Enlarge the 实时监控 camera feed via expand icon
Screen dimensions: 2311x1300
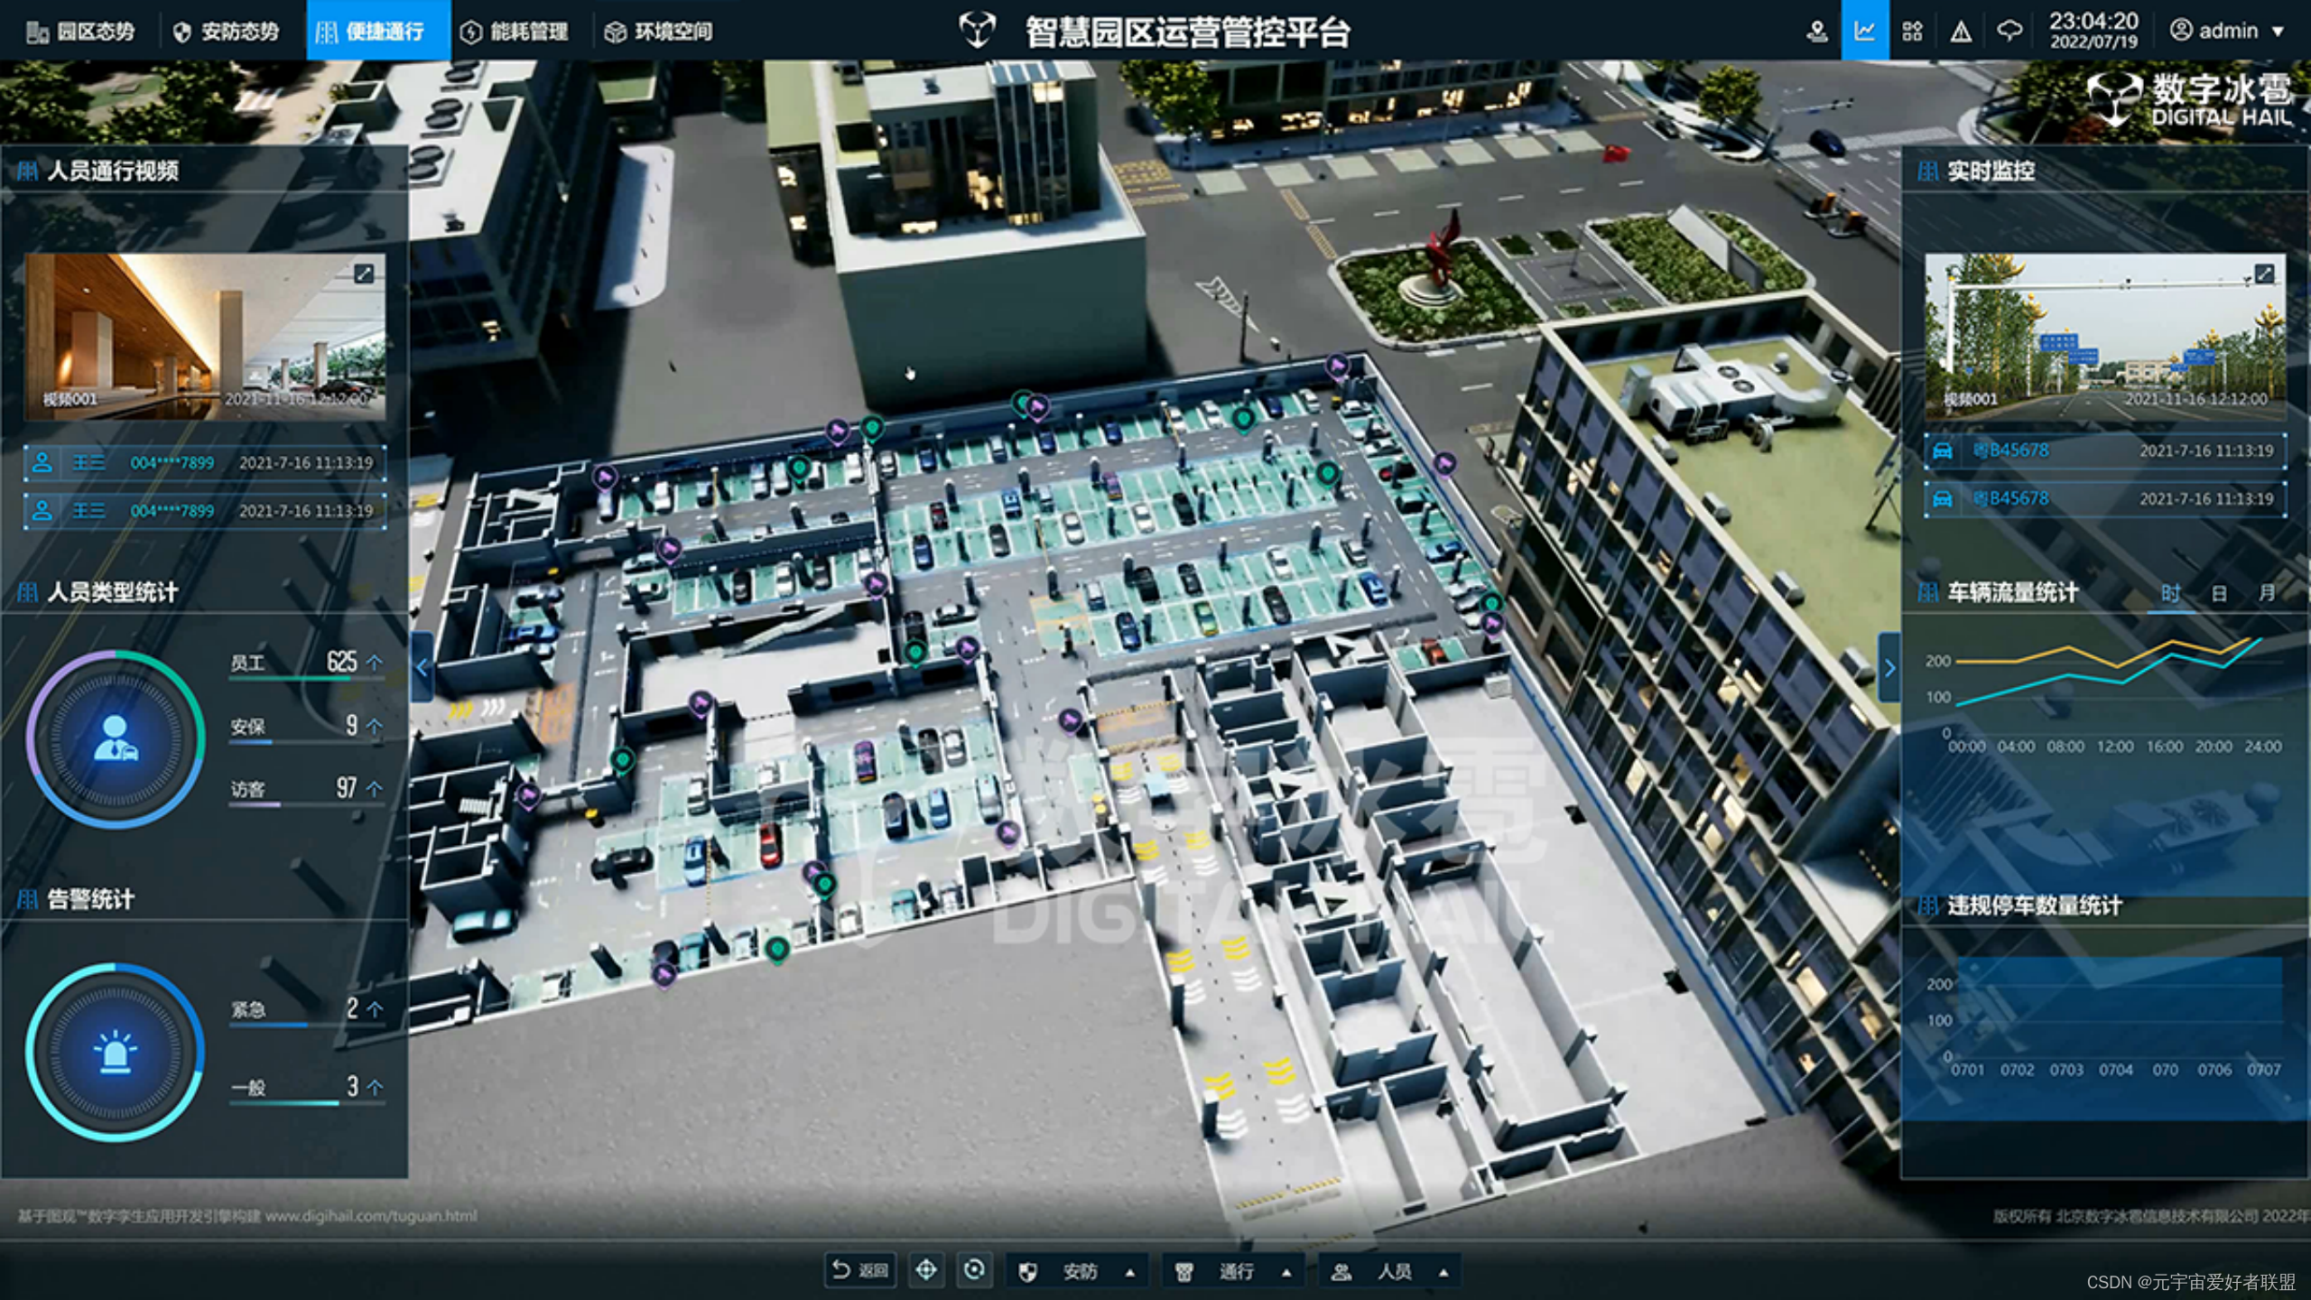tap(2264, 274)
